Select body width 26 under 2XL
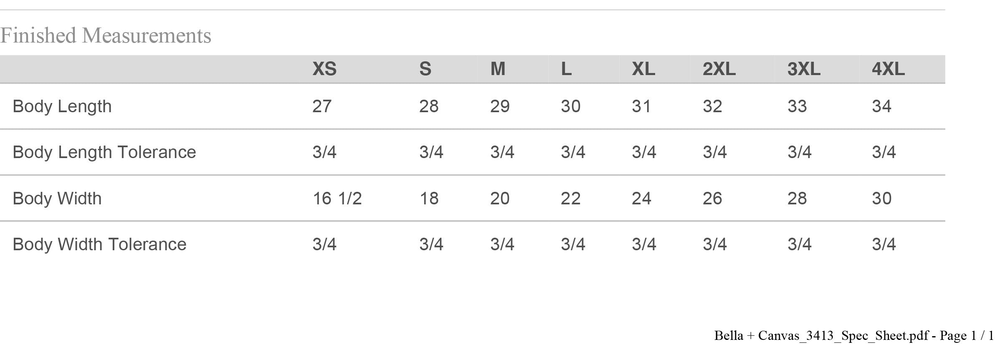 [712, 199]
